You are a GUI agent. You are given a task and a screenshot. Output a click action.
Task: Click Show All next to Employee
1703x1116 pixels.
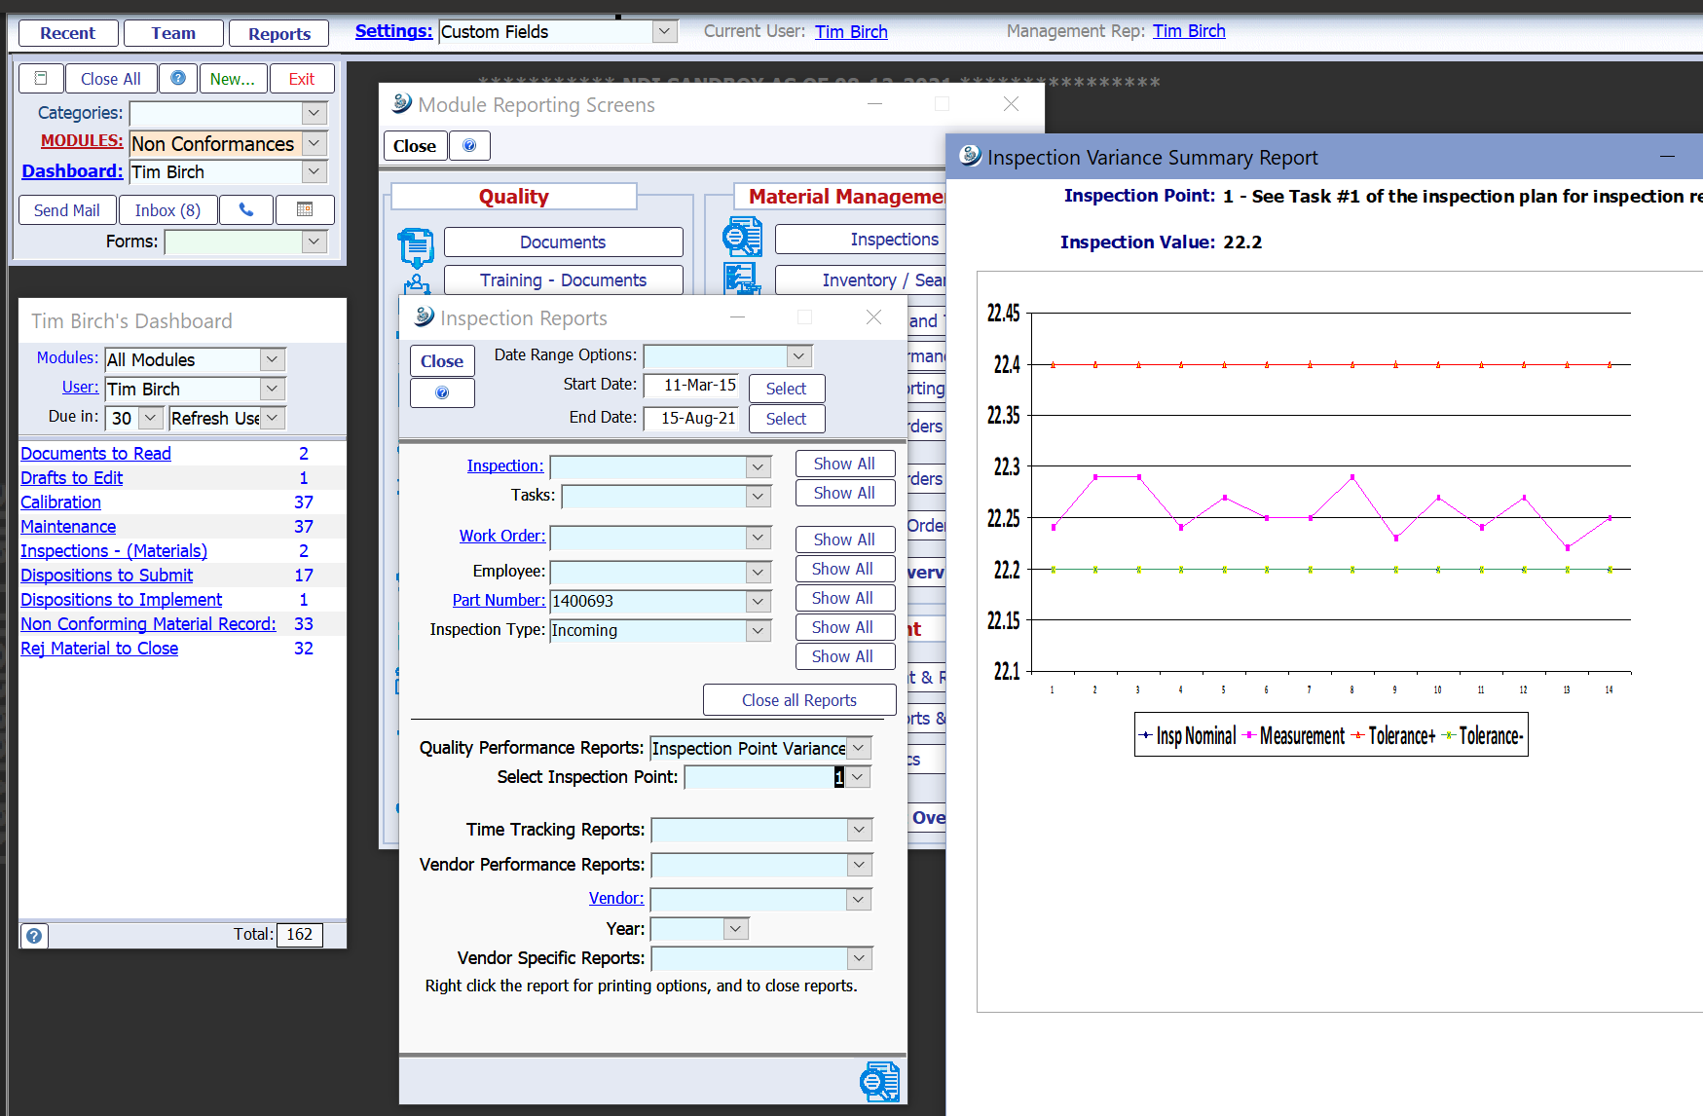click(x=844, y=569)
